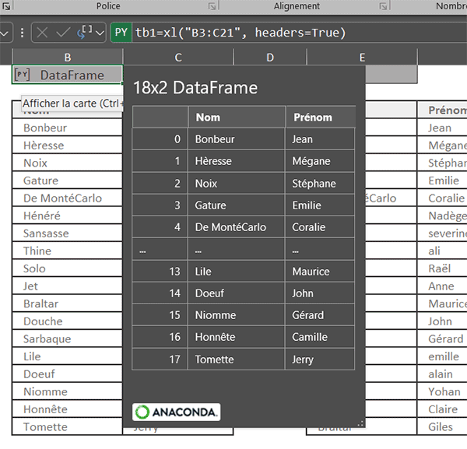Select cell Yohan in right table
This screenshot has height=449, width=467.
pos(442,391)
